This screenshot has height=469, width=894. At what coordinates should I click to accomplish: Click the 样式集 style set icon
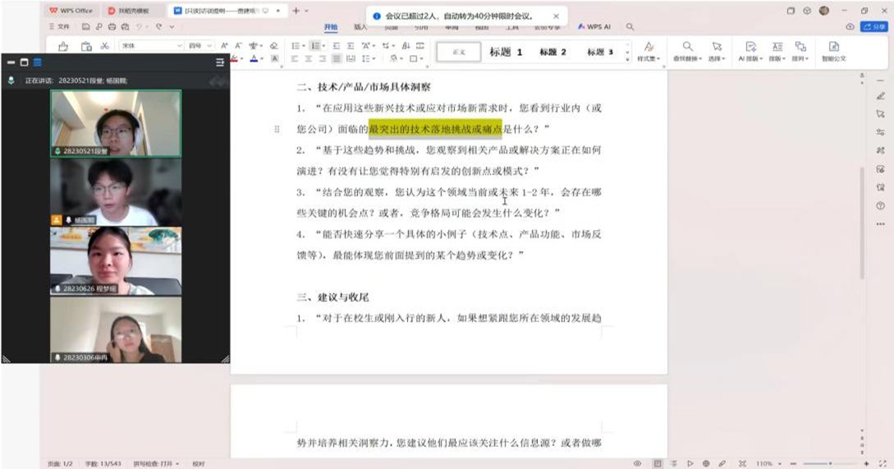(649, 50)
